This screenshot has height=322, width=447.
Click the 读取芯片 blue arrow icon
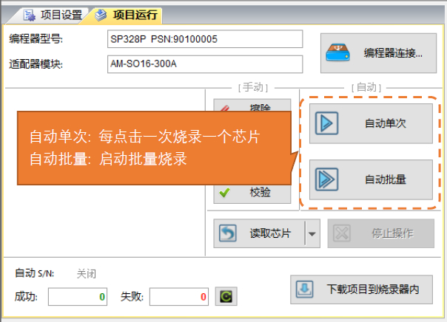pyautogui.click(x=227, y=234)
